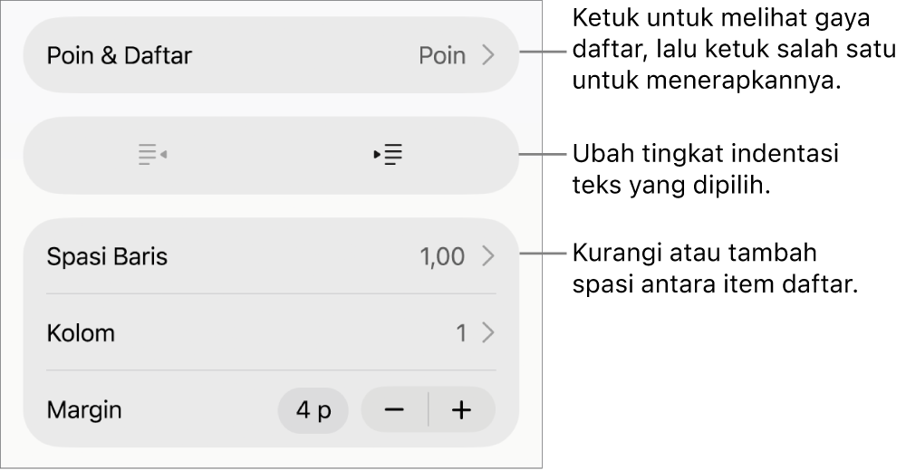The width and height of the screenshot is (906, 470).
Task: Open the Poin & Daftar chevron arrow
Action: (488, 55)
